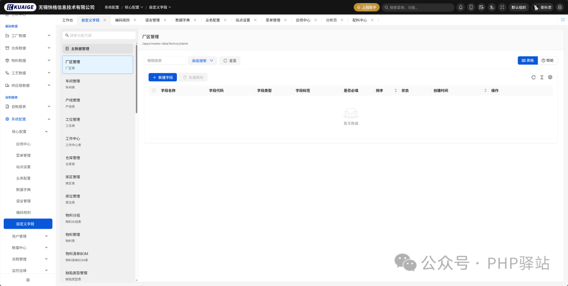Collapse 系统配置 menu
568x286 pixels.
[x=49, y=119]
